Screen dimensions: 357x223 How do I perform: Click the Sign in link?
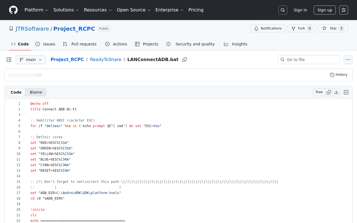click(300, 10)
